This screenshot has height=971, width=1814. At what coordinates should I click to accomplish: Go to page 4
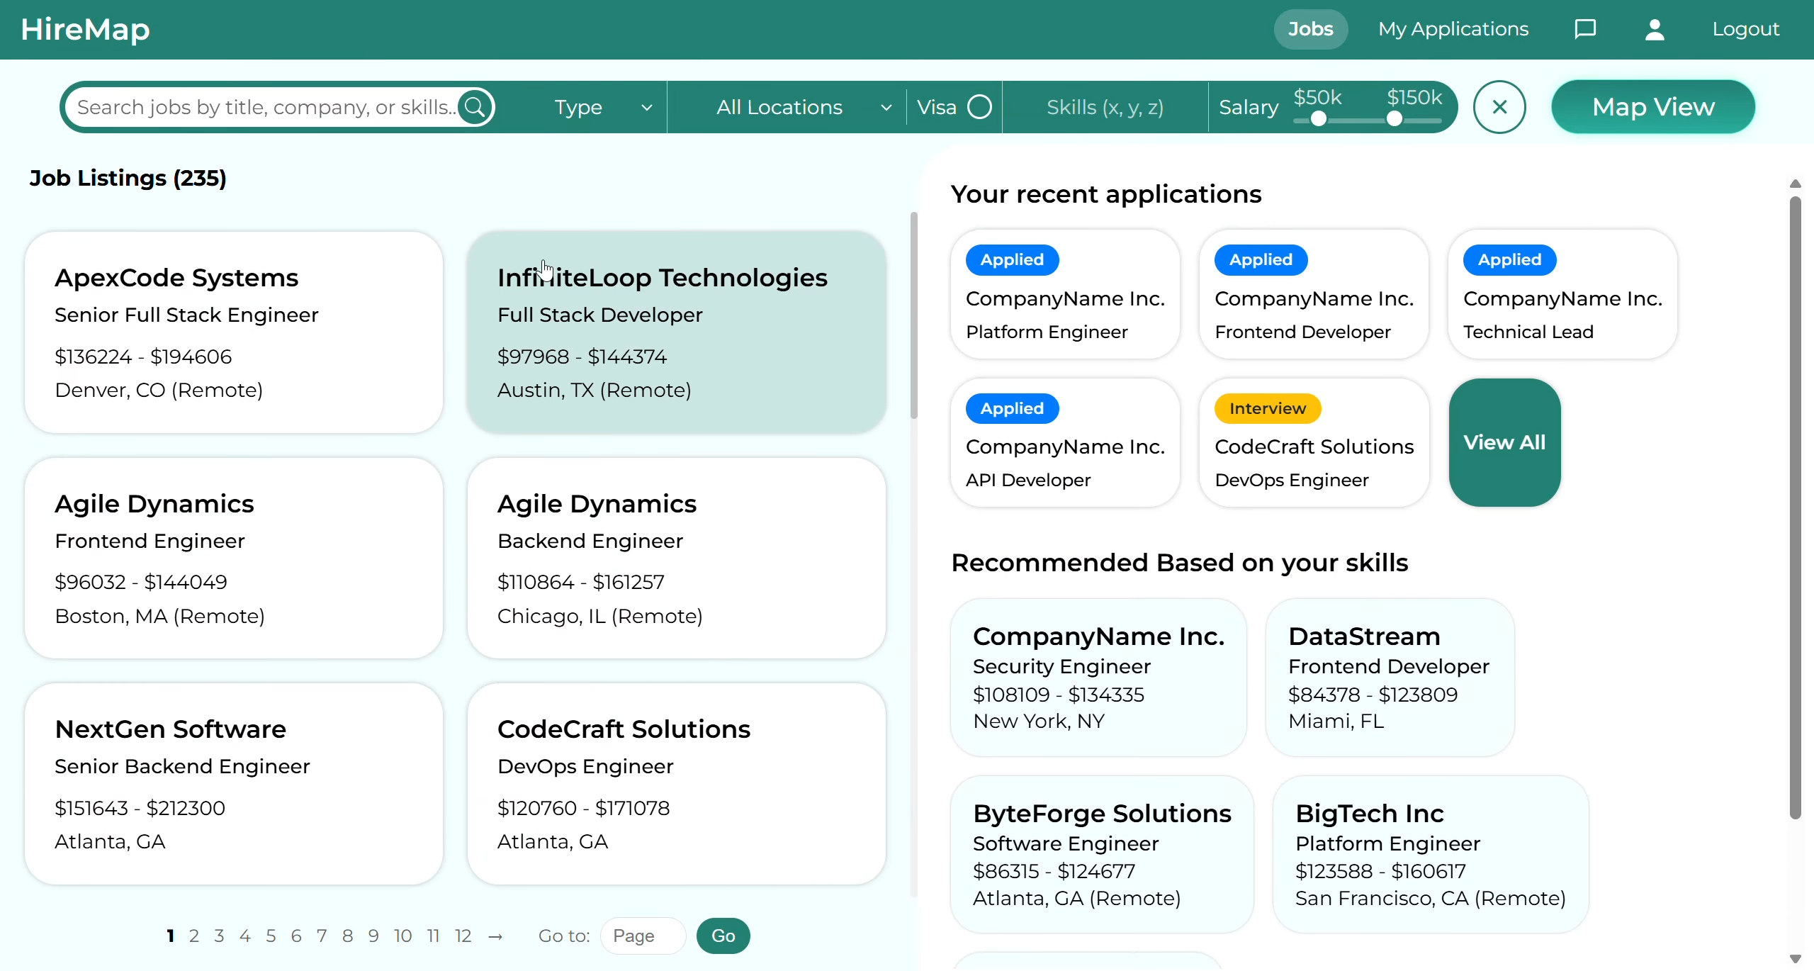[x=244, y=936]
